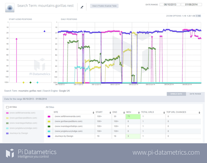Click the search term avatar thumbnail
Screen dimensions: 207x163
tap(10, 7)
